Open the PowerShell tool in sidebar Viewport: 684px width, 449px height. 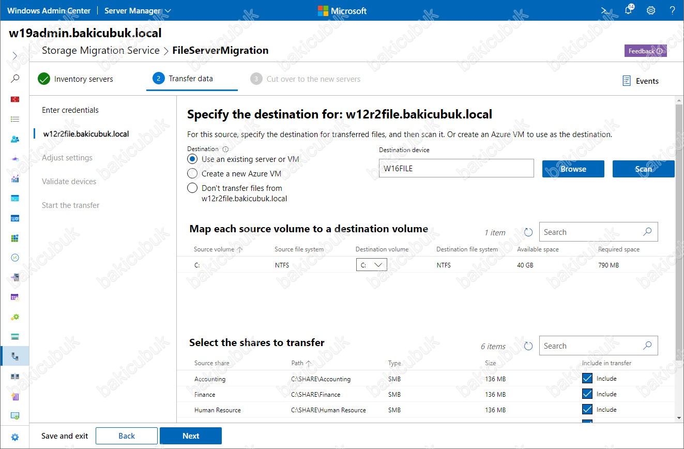(x=15, y=198)
